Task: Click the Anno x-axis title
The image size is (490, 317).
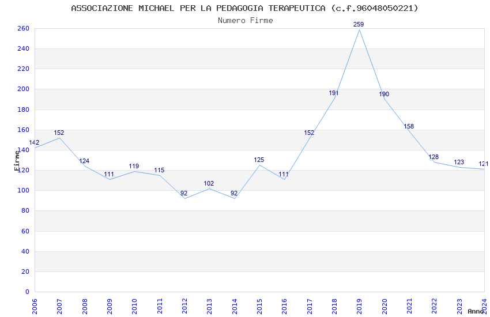Action: coord(476,311)
